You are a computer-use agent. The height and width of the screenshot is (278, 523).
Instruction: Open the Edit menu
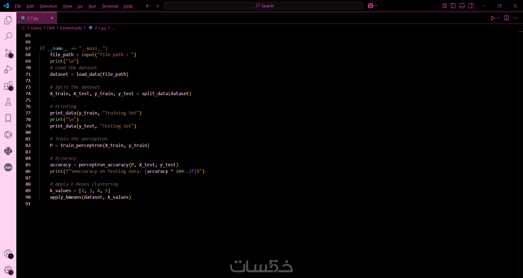click(30, 6)
